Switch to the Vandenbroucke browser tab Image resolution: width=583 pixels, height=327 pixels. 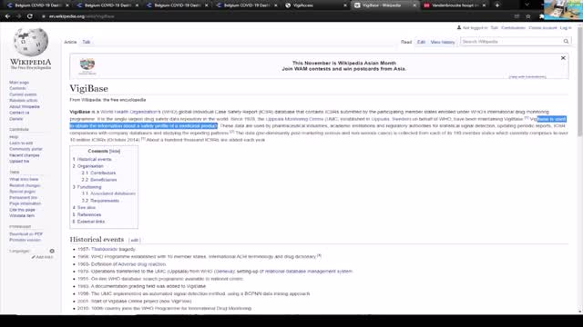455,5
